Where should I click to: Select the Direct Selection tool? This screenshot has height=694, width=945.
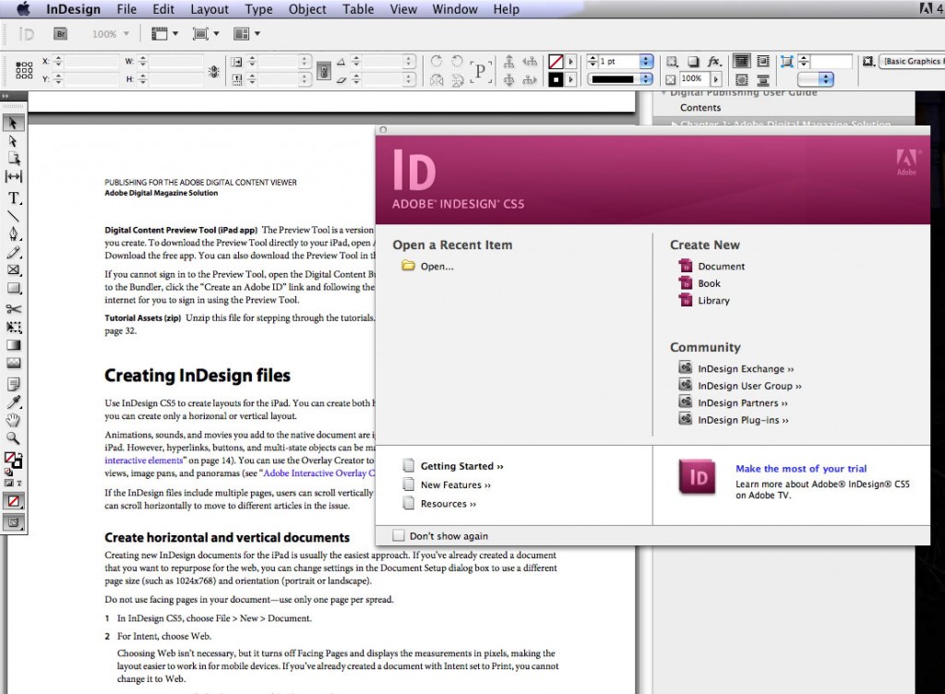[x=13, y=141]
